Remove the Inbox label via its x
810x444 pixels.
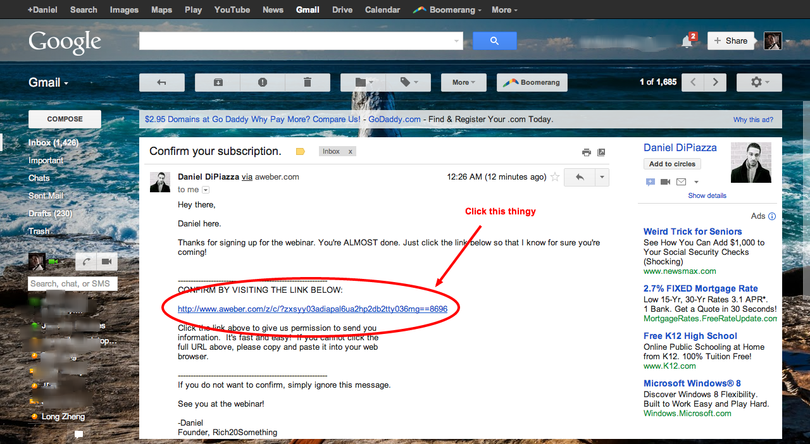point(350,152)
